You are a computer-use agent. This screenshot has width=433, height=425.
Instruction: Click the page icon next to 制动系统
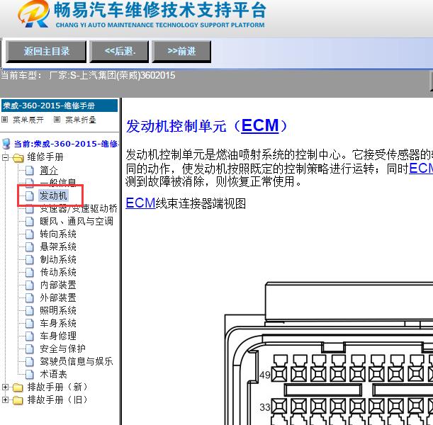[30, 260]
